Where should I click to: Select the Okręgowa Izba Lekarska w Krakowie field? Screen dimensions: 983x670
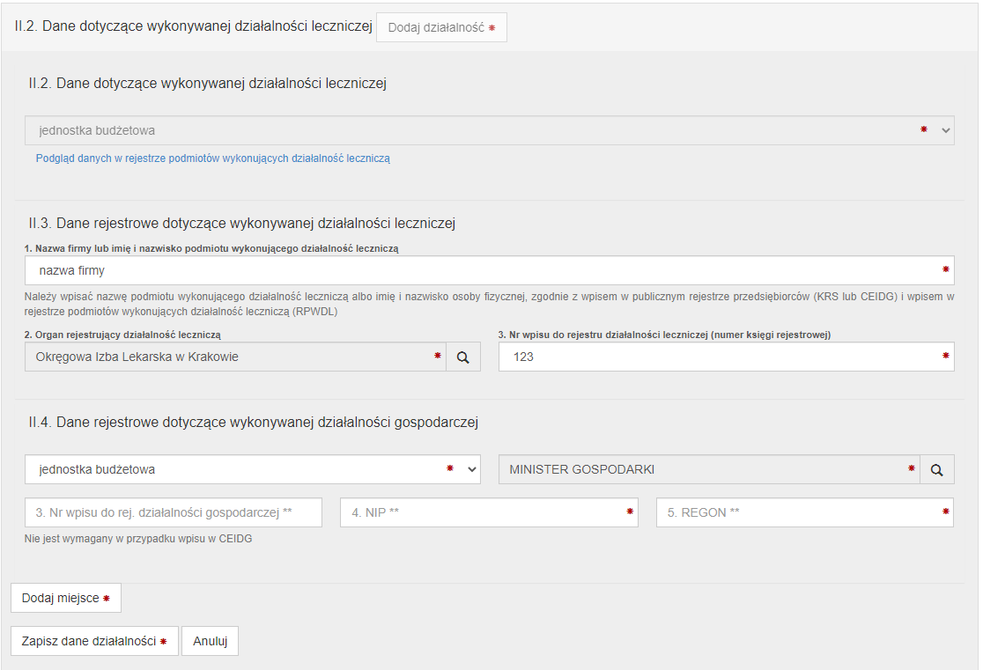[229, 357]
